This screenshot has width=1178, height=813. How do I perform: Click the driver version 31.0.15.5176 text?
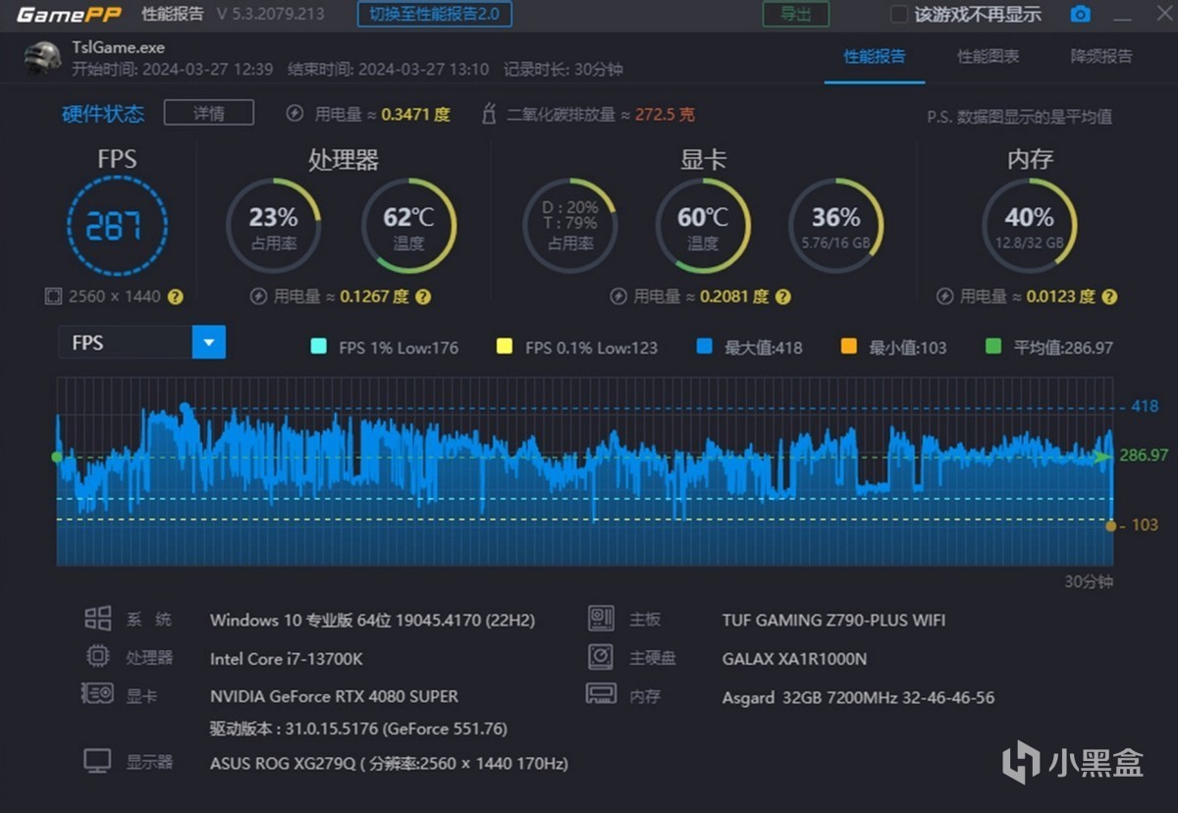358,729
